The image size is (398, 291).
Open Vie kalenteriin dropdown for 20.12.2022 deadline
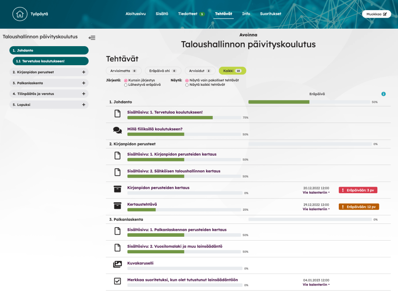point(316,192)
